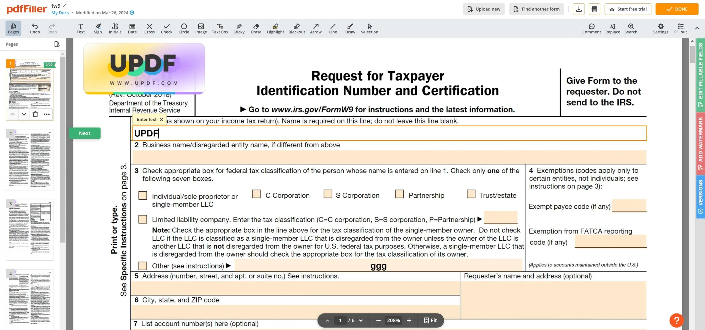Select the Text tool

80,28
